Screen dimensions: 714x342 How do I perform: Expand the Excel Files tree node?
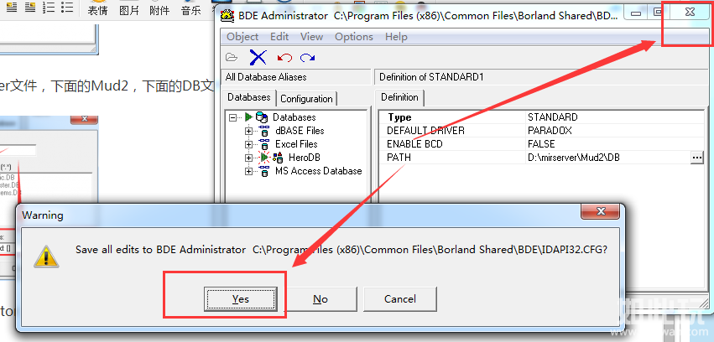tap(248, 144)
